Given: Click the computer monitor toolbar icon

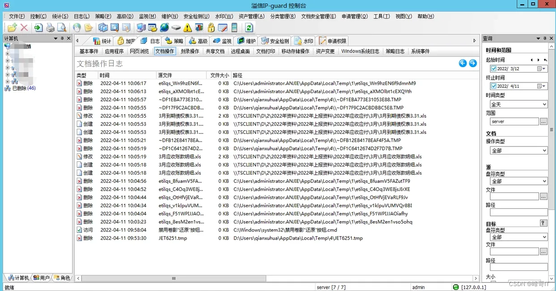Looking at the screenshot, I should point(141,27).
